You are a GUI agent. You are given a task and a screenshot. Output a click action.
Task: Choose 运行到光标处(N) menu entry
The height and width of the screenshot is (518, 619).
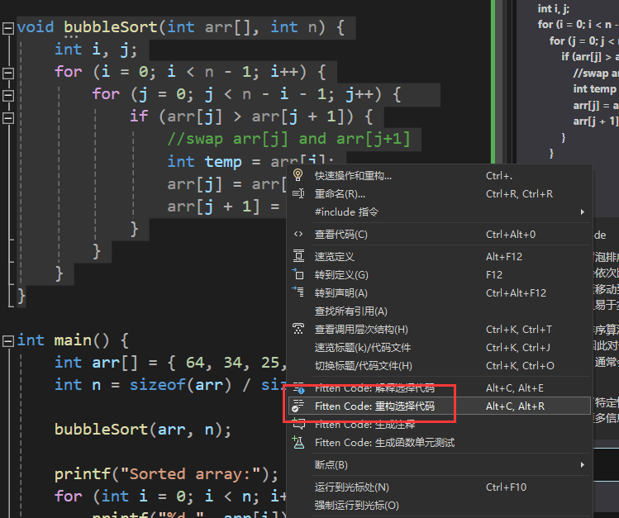(351, 487)
